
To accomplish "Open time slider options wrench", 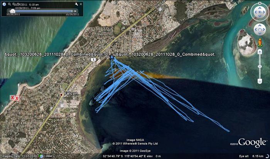I will click(x=76, y=4).
